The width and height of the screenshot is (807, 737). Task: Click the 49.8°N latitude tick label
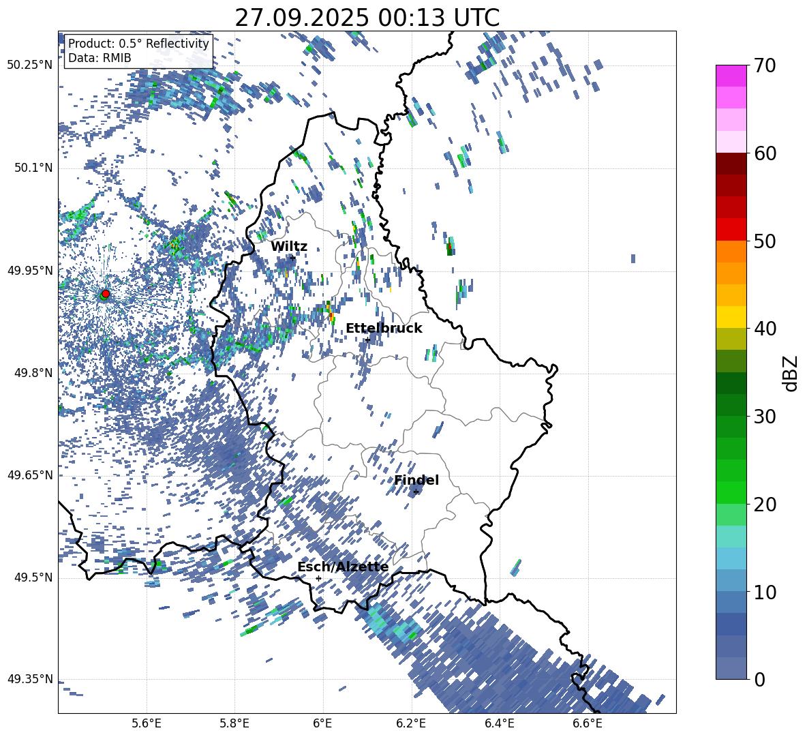click(33, 373)
